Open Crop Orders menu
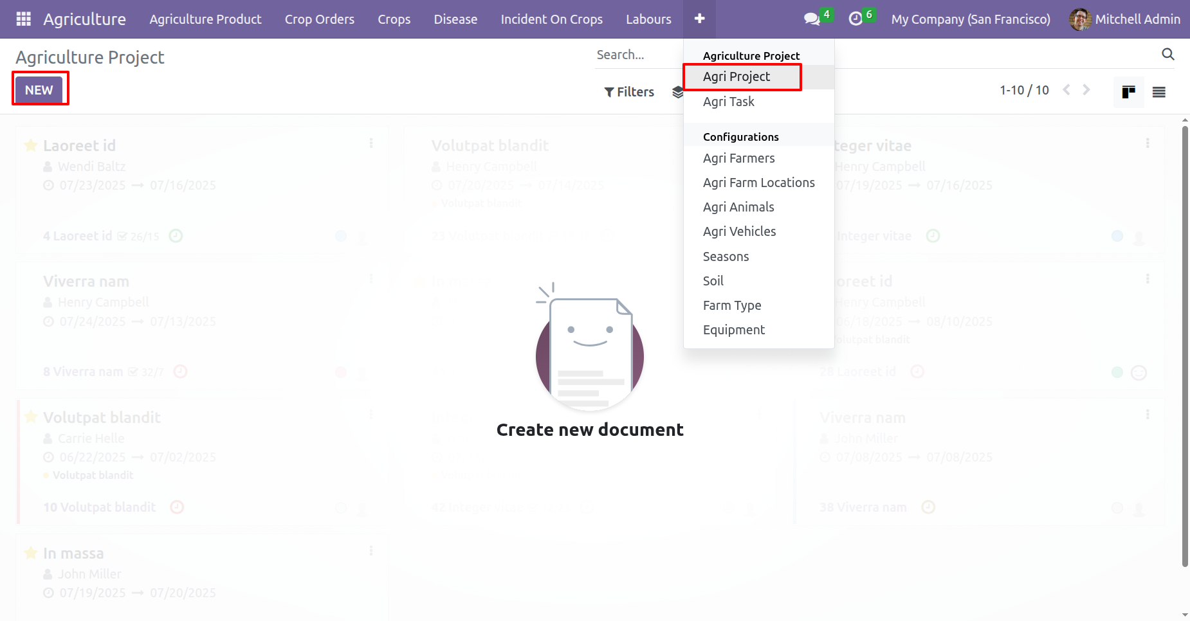The width and height of the screenshot is (1190, 621). [320, 19]
